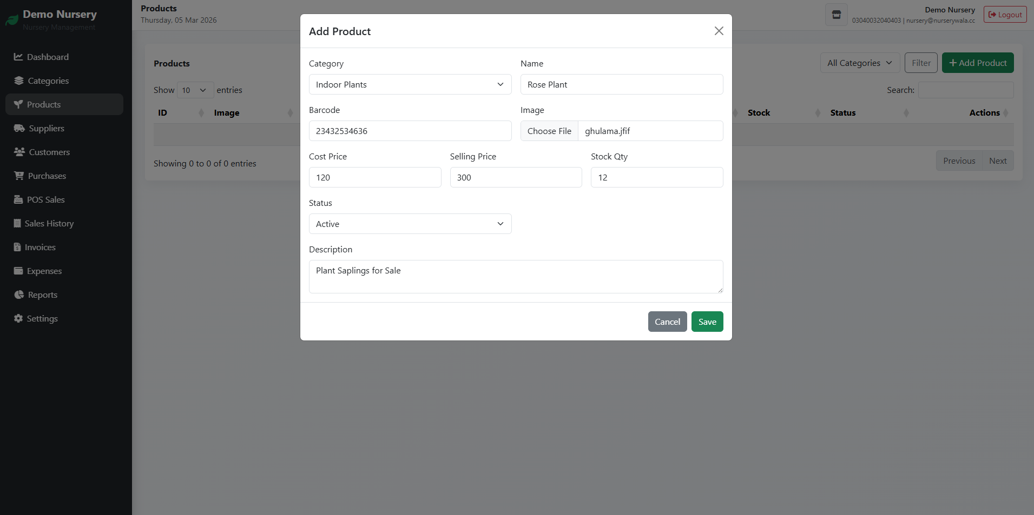
Task: Open the Dashboard via its chart icon
Action: pos(18,57)
